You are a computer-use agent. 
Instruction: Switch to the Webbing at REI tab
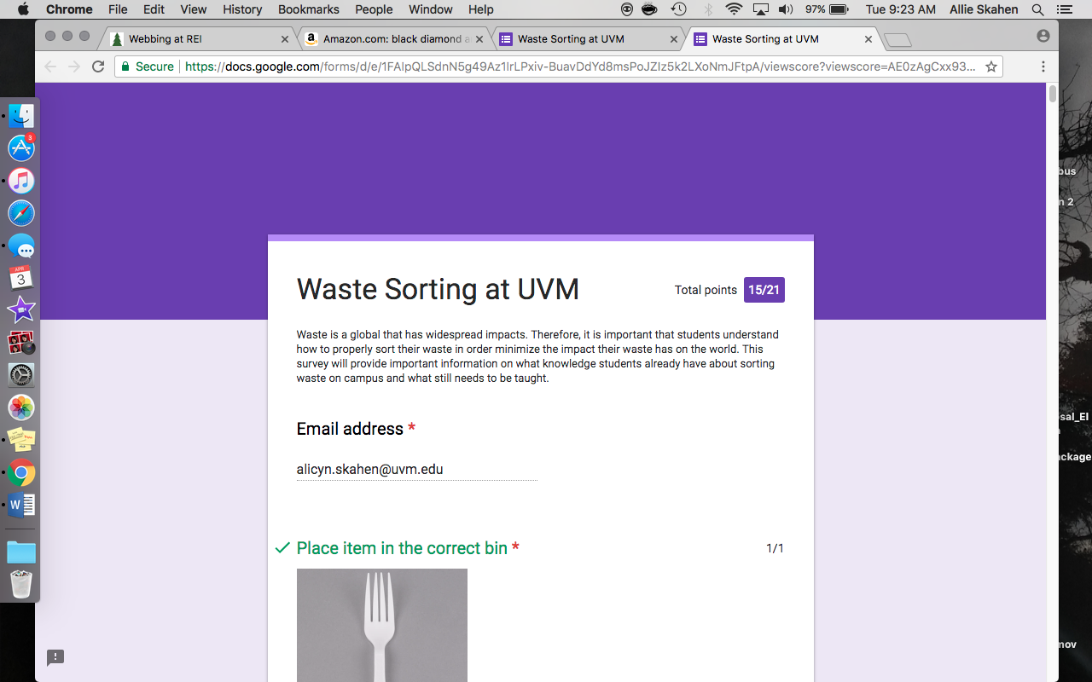196,39
